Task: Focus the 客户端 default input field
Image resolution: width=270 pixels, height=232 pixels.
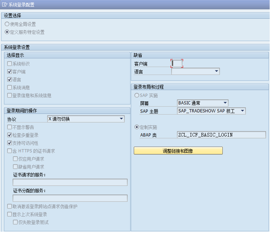Action: [x=177, y=63]
